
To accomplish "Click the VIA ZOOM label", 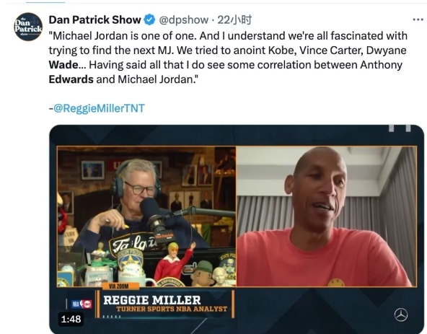I will pos(118,286).
